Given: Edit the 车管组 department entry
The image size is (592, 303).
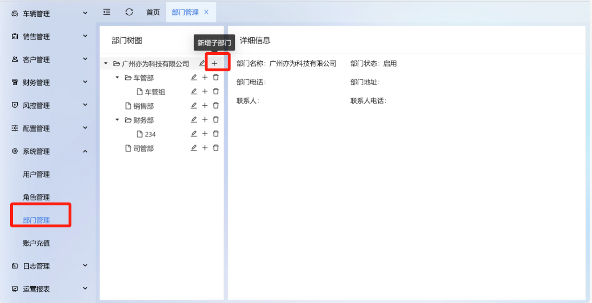Looking at the screenshot, I should pyautogui.click(x=194, y=91).
